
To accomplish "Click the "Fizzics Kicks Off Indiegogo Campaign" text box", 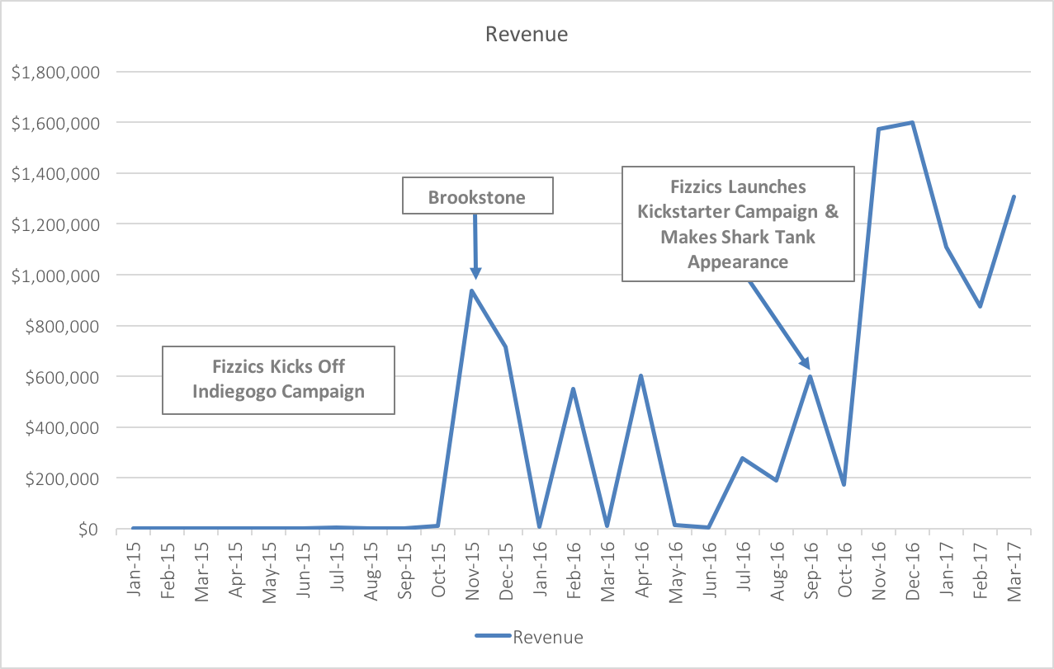I will pos(278,379).
